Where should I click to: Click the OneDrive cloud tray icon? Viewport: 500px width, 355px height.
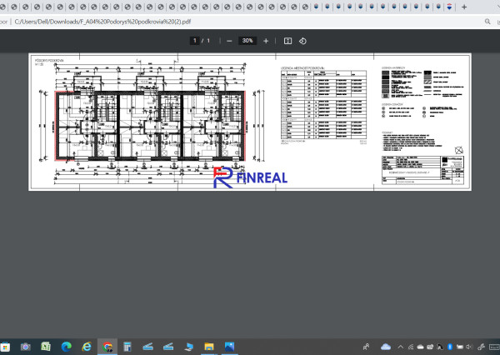coord(386,347)
